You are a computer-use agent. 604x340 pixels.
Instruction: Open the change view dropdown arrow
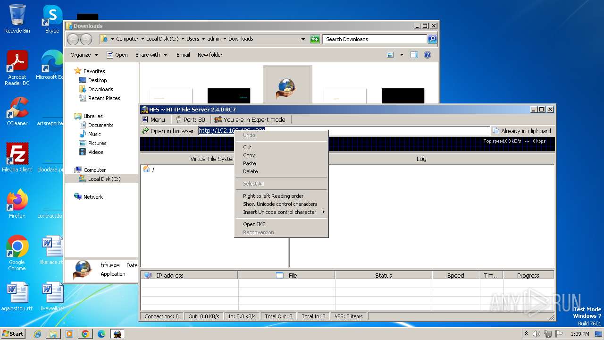pos(402,55)
